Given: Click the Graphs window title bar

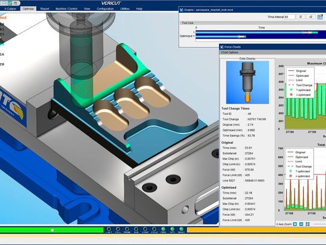Looking at the screenshot, I should pos(252,10).
